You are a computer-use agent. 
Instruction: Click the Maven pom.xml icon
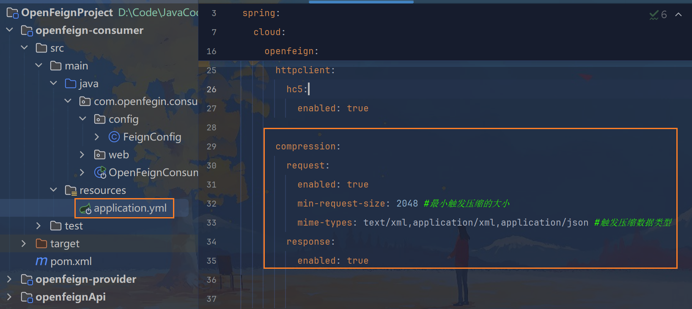click(41, 261)
